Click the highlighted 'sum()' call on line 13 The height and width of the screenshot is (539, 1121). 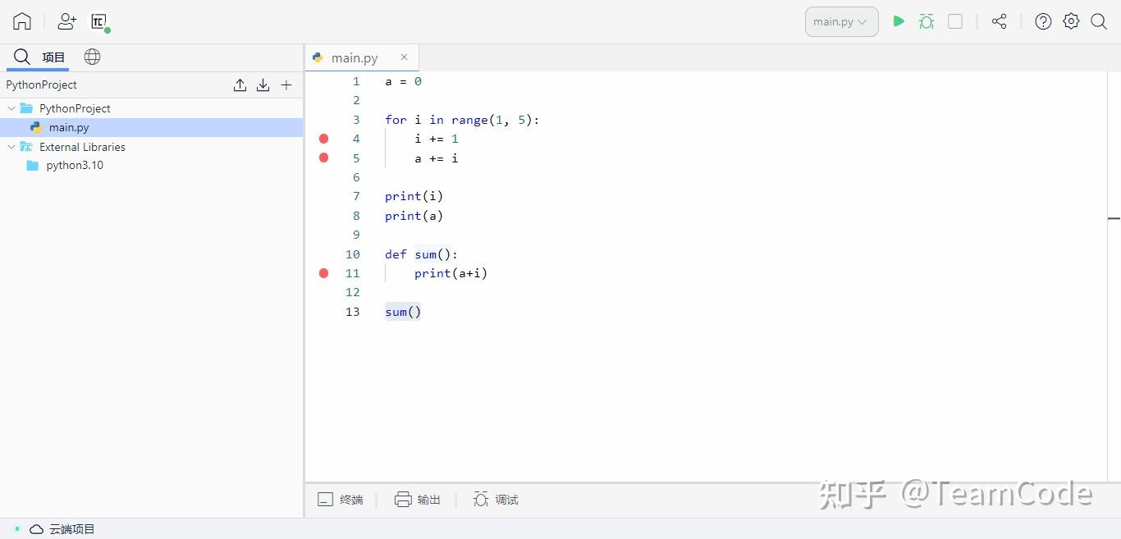coord(403,312)
